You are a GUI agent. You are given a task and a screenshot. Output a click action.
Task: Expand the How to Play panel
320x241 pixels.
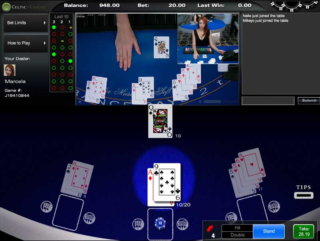pyautogui.click(x=26, y=43)
